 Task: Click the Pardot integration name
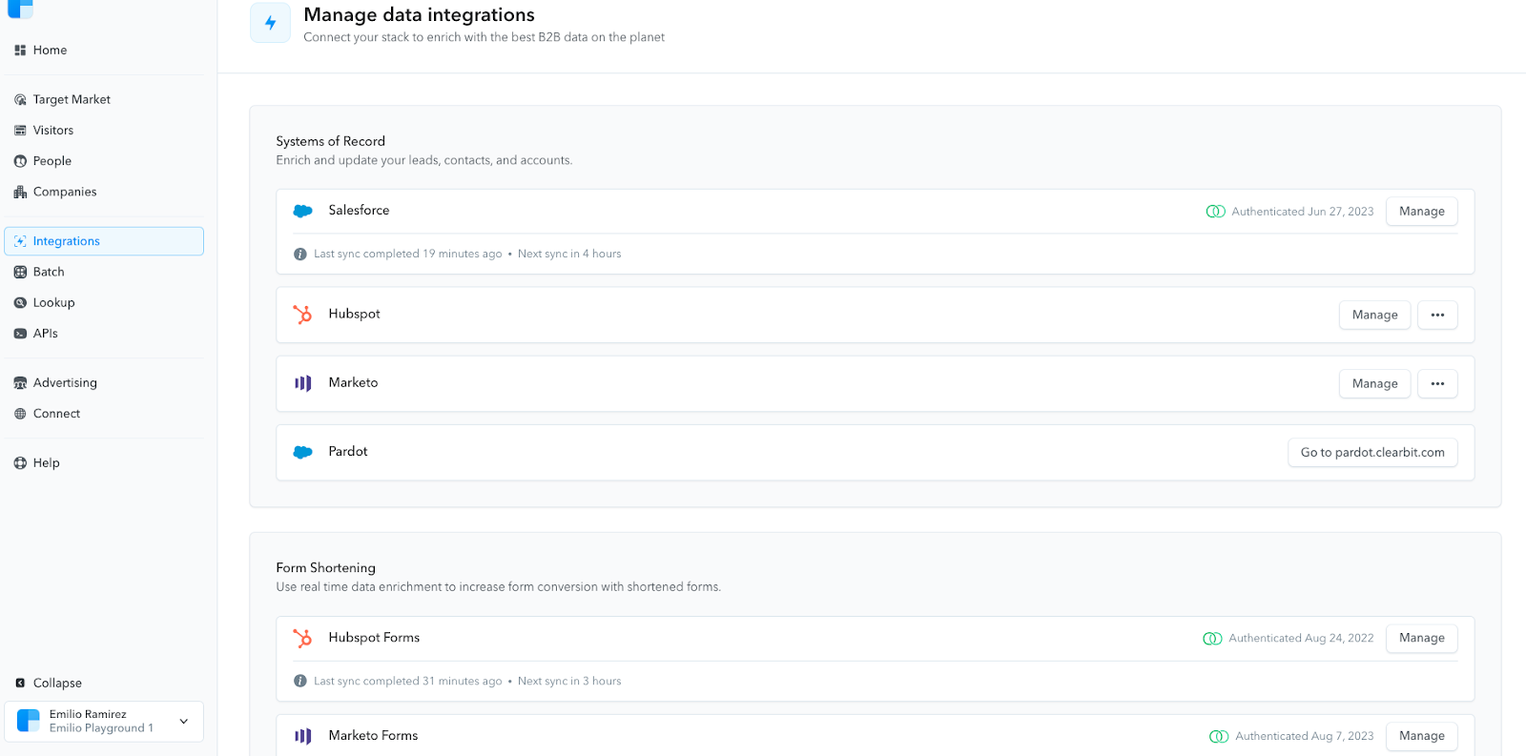tap(348, 452)
